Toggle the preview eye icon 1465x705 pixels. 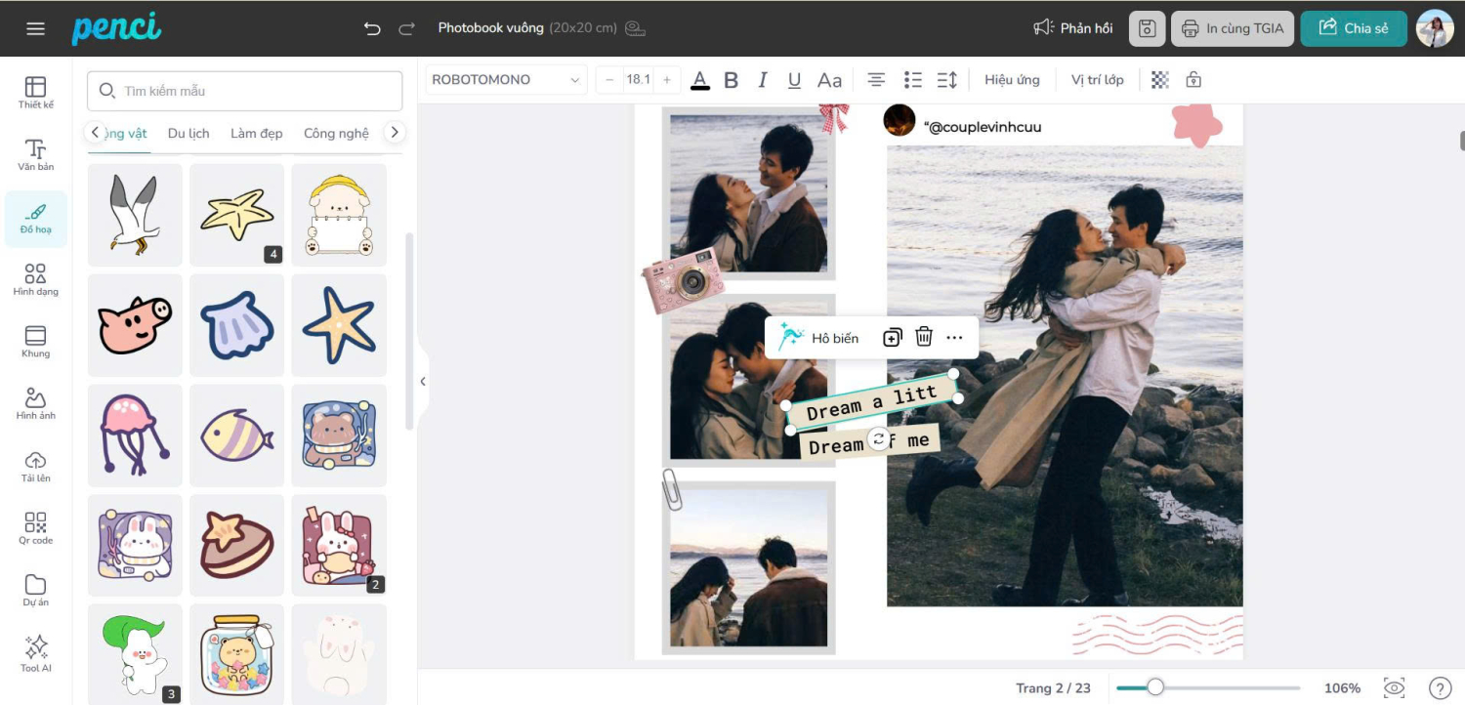(1395, 688)
